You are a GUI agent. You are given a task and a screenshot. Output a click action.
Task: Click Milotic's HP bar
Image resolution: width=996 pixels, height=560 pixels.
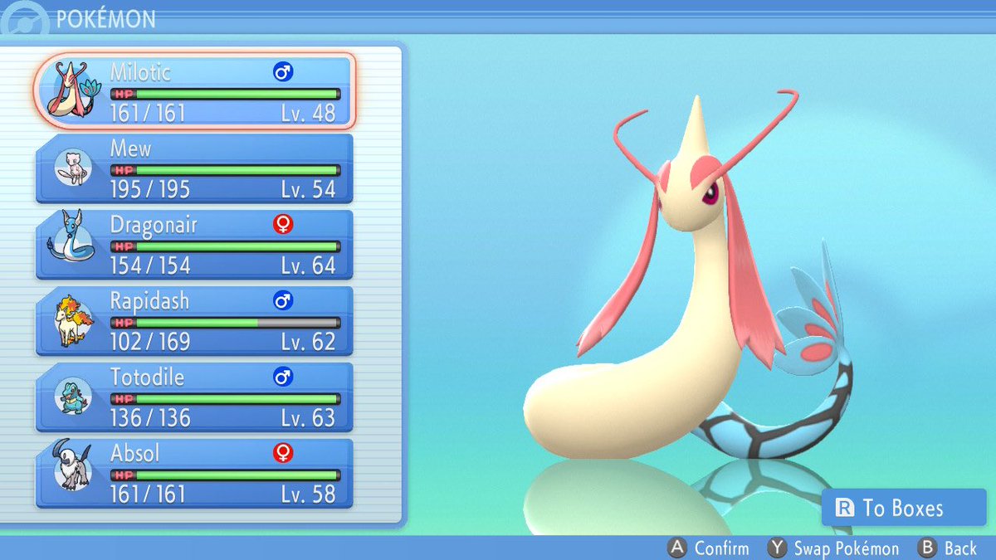click(x=226, y=94)
